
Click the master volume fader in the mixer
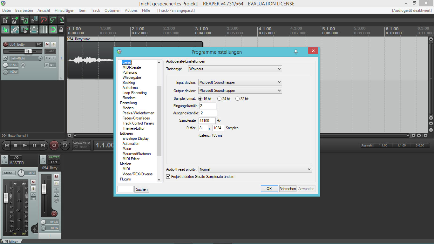tap(6, 198)
